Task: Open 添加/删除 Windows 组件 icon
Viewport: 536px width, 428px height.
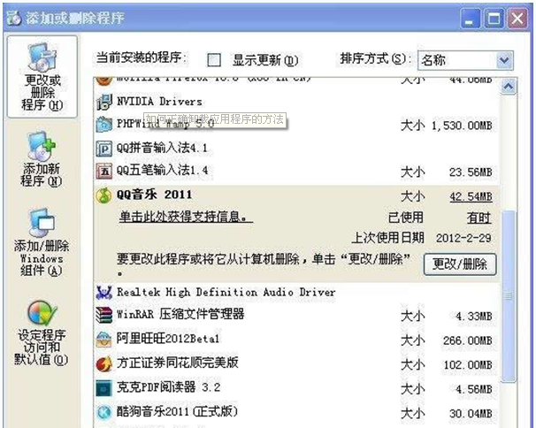Action: 42,222
